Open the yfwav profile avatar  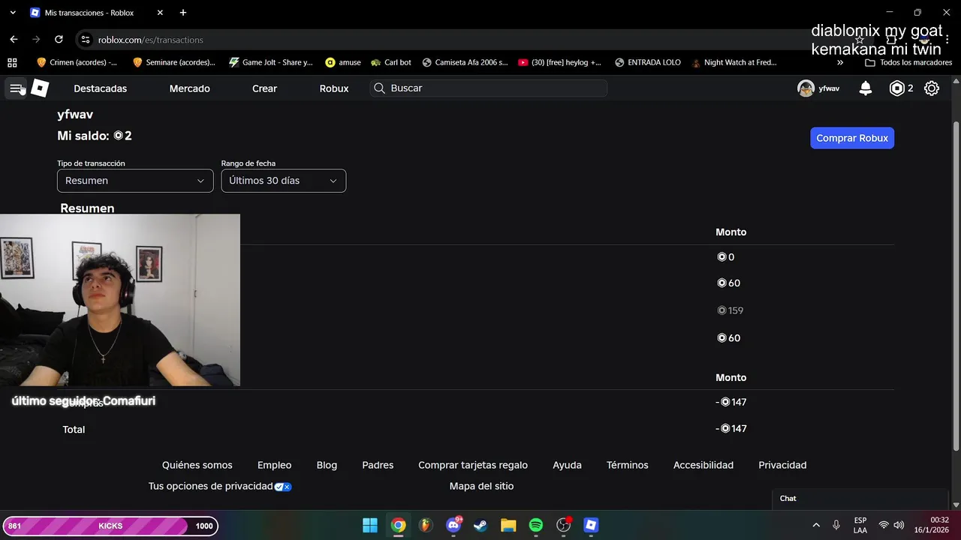coord(806,88)
